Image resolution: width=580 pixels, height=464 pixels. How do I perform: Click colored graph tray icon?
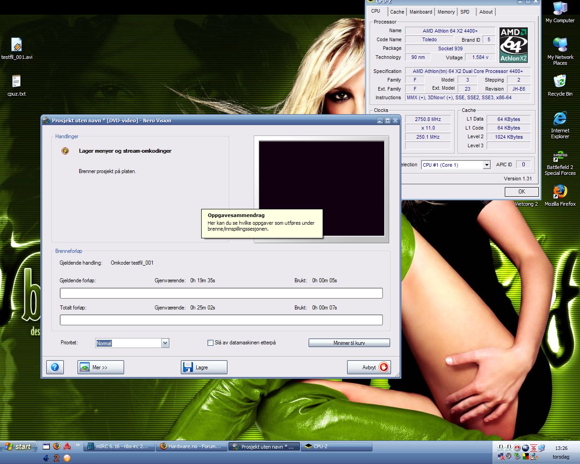526,456
